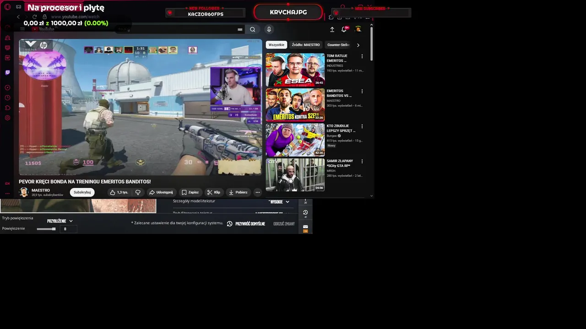Click PRZYWRÓĆ DOMYŚLNE in game settings
The height and width of the screenshot is (329, 586).
pos(246,224)
